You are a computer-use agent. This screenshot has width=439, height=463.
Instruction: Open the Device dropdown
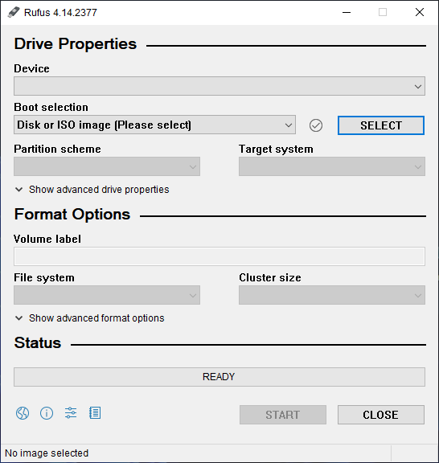tap(219, 86)
